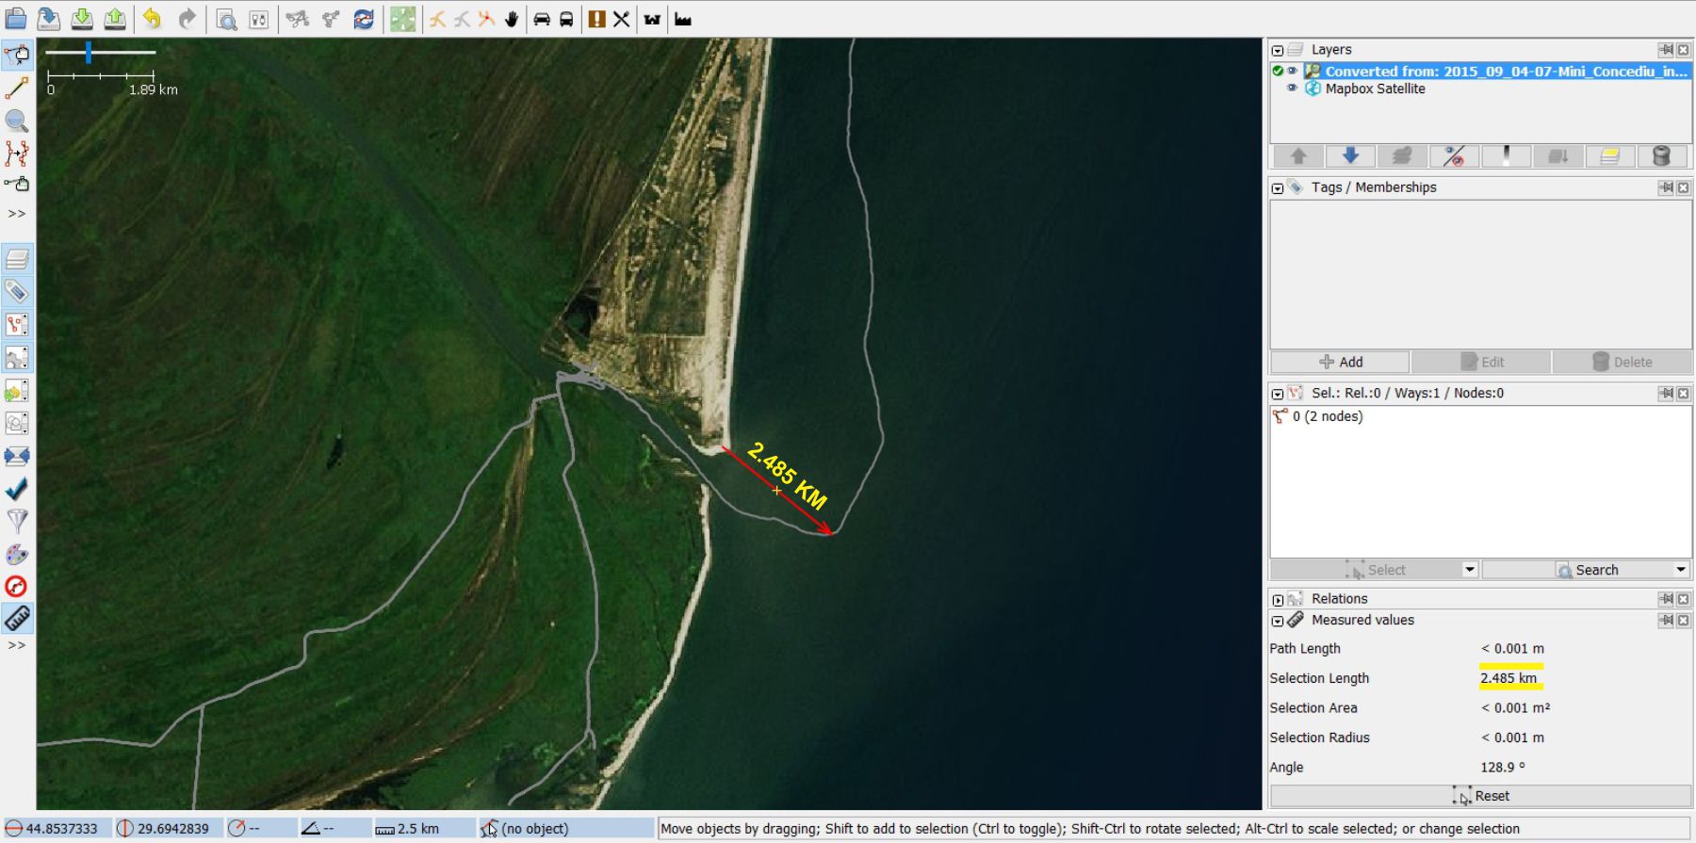The height and width of the screenshot is (843, 1696).
Task: Select the way with 2 nodes
Action: click(x=1328, y=416)
